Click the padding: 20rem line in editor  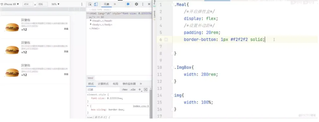coord(202,32)
